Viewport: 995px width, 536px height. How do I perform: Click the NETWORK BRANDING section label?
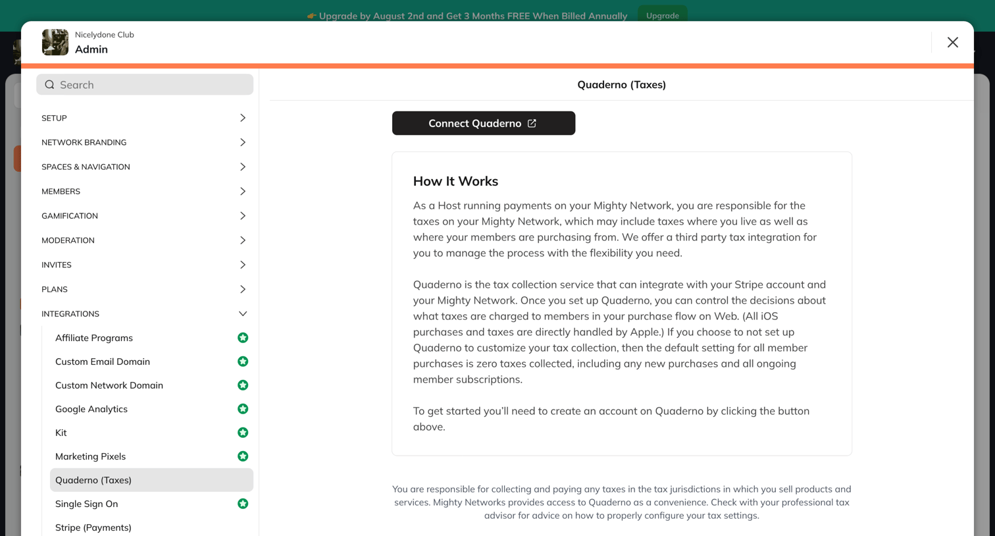coord(84,142)
